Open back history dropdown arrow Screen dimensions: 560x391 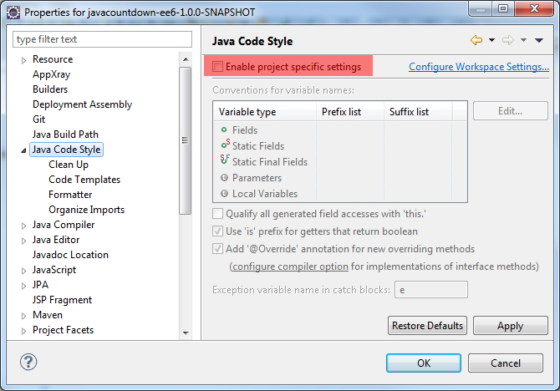[491, 40]
